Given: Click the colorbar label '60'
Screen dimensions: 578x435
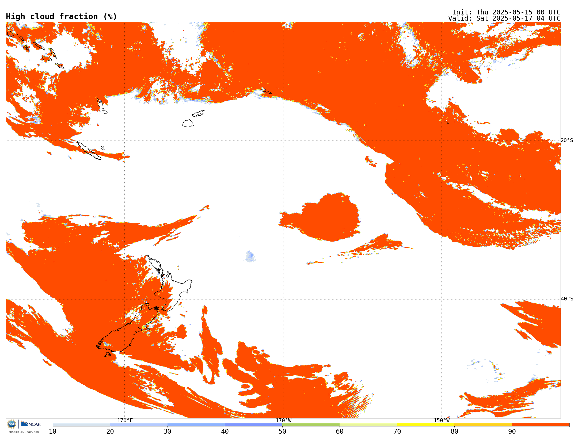Looking at the screenshot, I should point(340,432).
